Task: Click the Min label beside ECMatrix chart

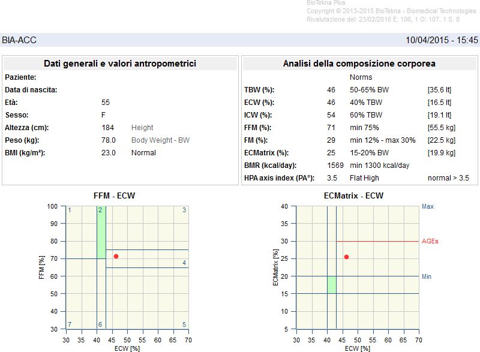Action: pyautogui.click(x=427, y=276)
